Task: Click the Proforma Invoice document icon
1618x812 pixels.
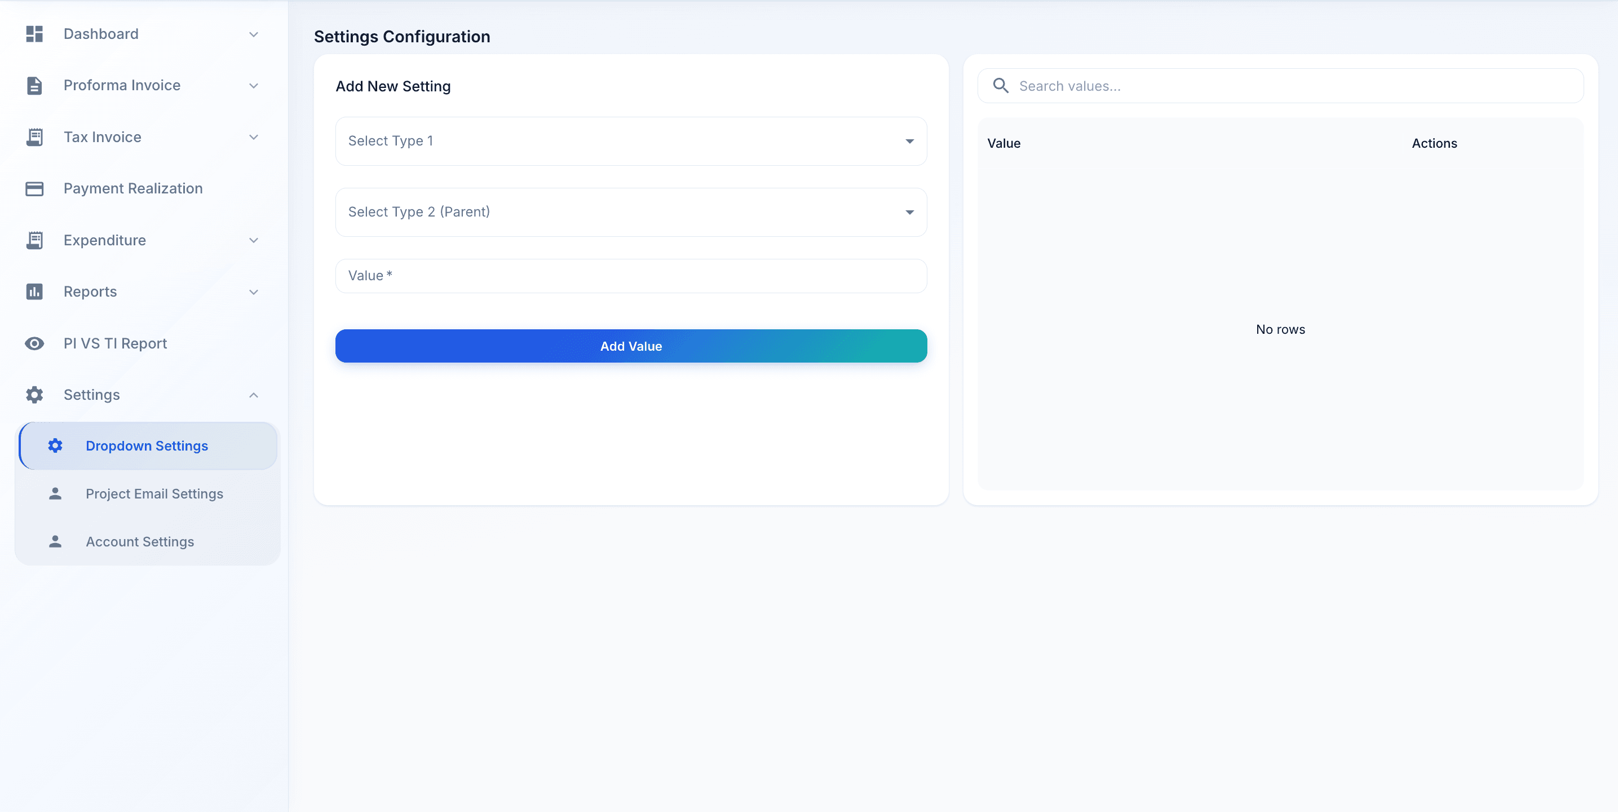Action: click(34, 86)
